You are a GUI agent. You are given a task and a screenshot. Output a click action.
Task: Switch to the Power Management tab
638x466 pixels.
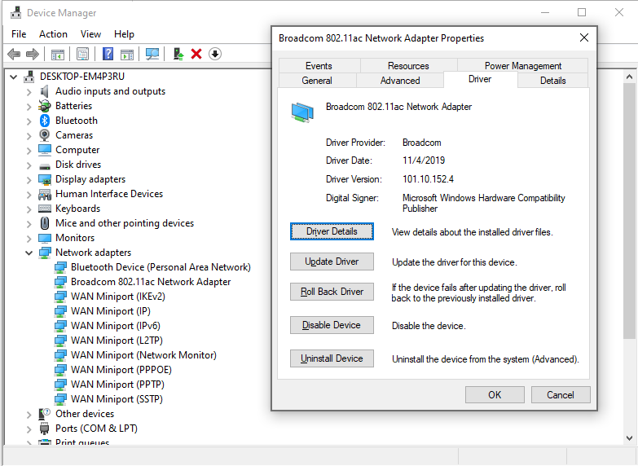tap(523, 65)
